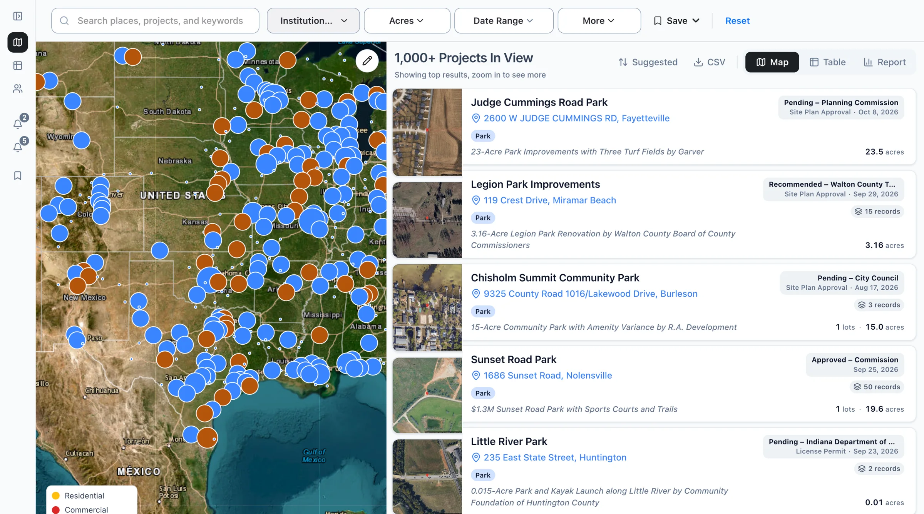Expand the Institution filter dropdown
924x514 pixels.
(x=313, y=21)
